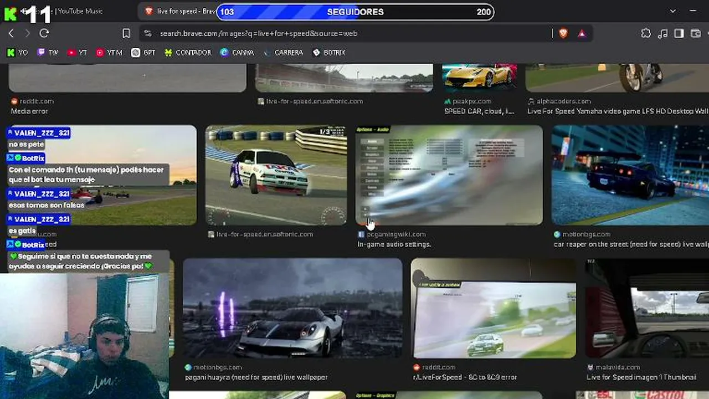The image size is (709, 399).
Task: Expand the tab search dropdown chevron
Action: tap(673, 11)
